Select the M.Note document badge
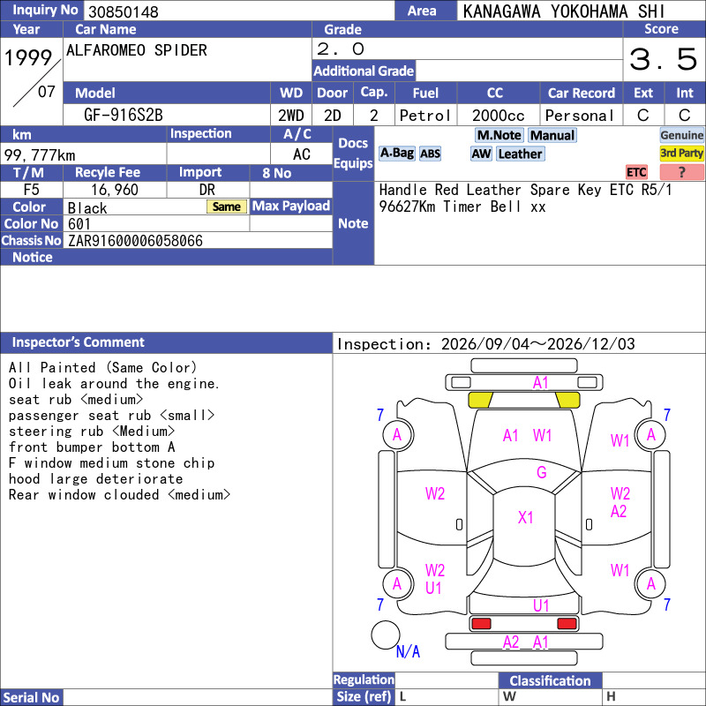706x706 pixels. click(x=499, y=135)
